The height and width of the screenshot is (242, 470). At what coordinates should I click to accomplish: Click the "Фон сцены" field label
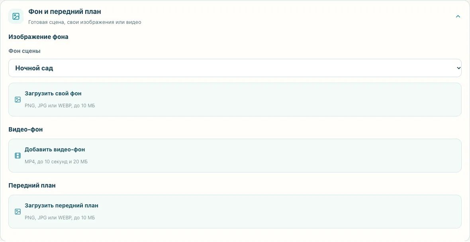coord(25,51)
